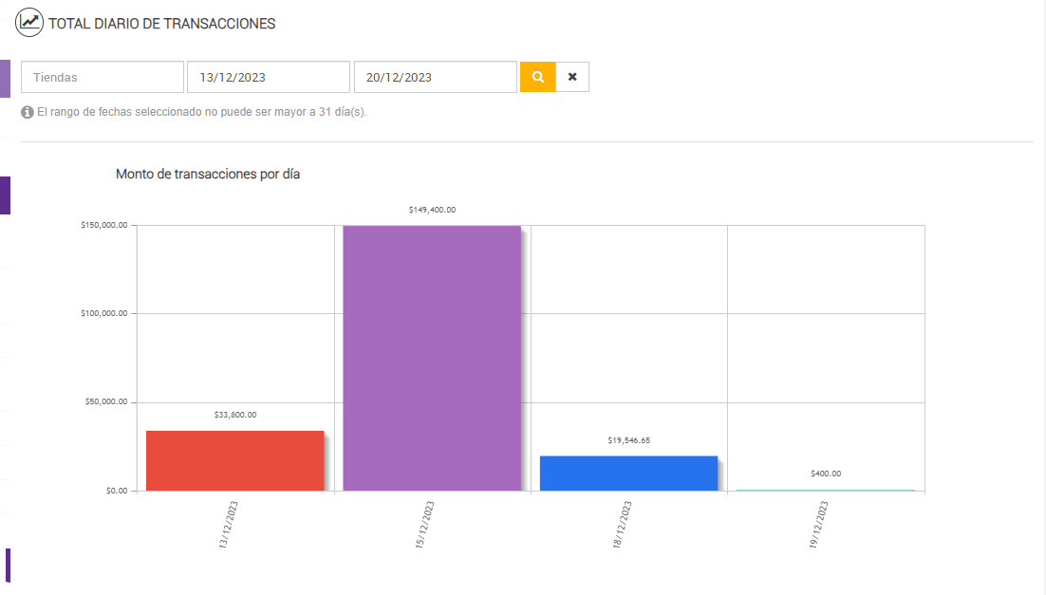Click the $19,546.65 value label
Viewport: 1046px width, 595px height.
629,440
